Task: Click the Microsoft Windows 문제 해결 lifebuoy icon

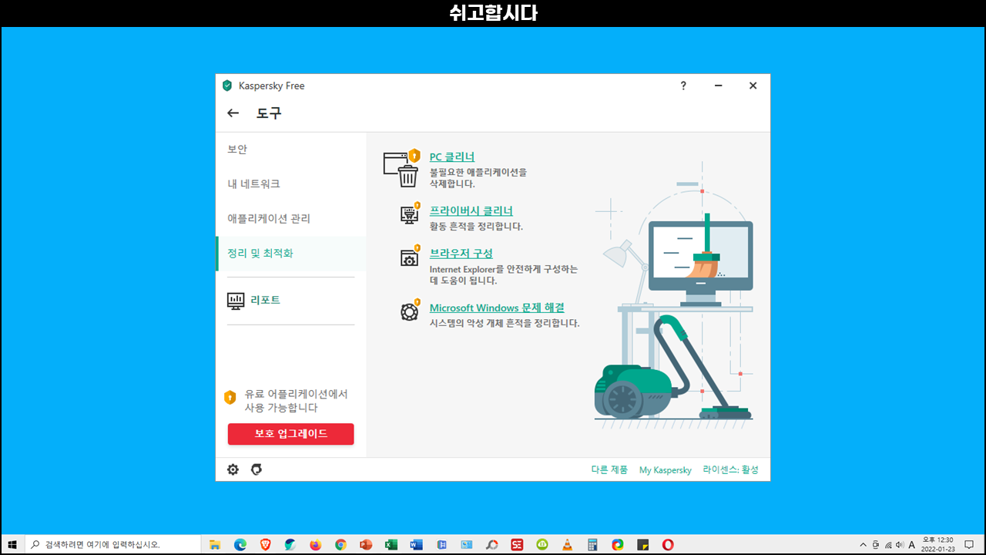Action: click(409, 311)
